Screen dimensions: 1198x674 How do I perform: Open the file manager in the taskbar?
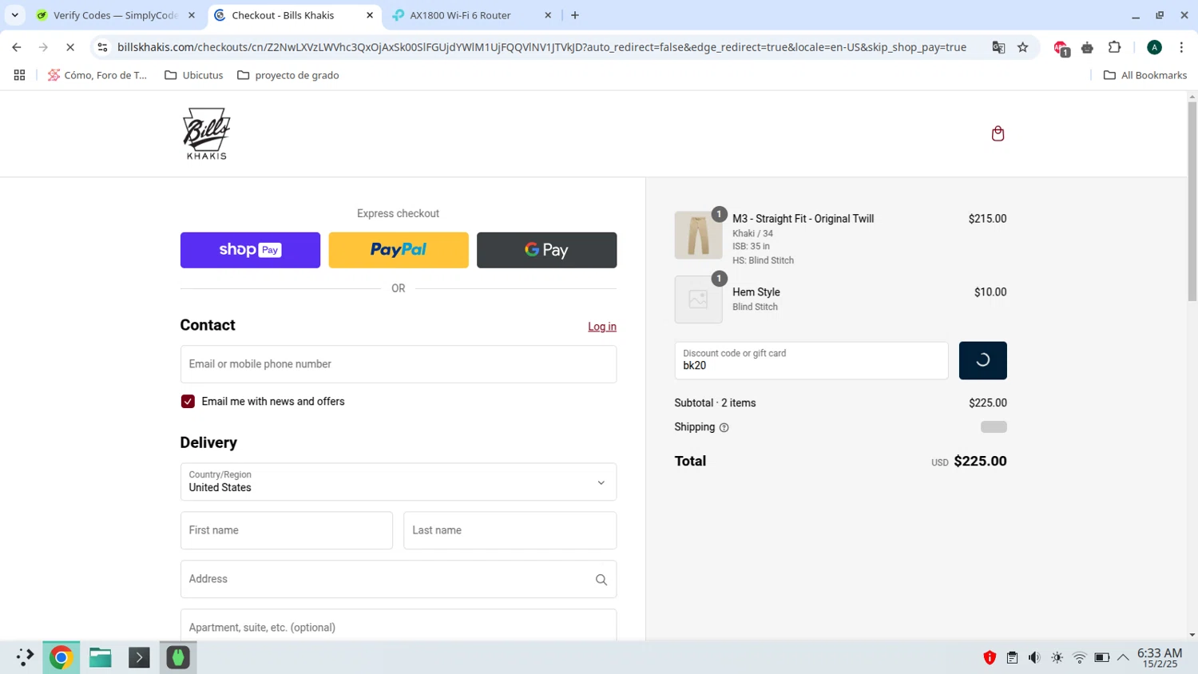pyautogui.click(x=100, y=657)
